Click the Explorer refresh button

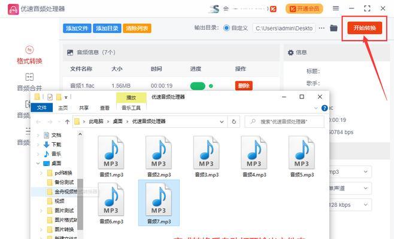pyautogui.click(x=234, y=122)
